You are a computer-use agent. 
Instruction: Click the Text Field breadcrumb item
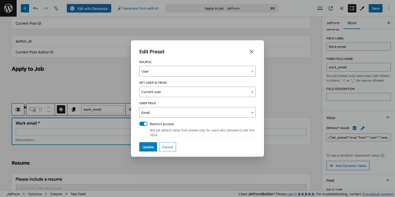pyautogui.click(x=78, y=194)
